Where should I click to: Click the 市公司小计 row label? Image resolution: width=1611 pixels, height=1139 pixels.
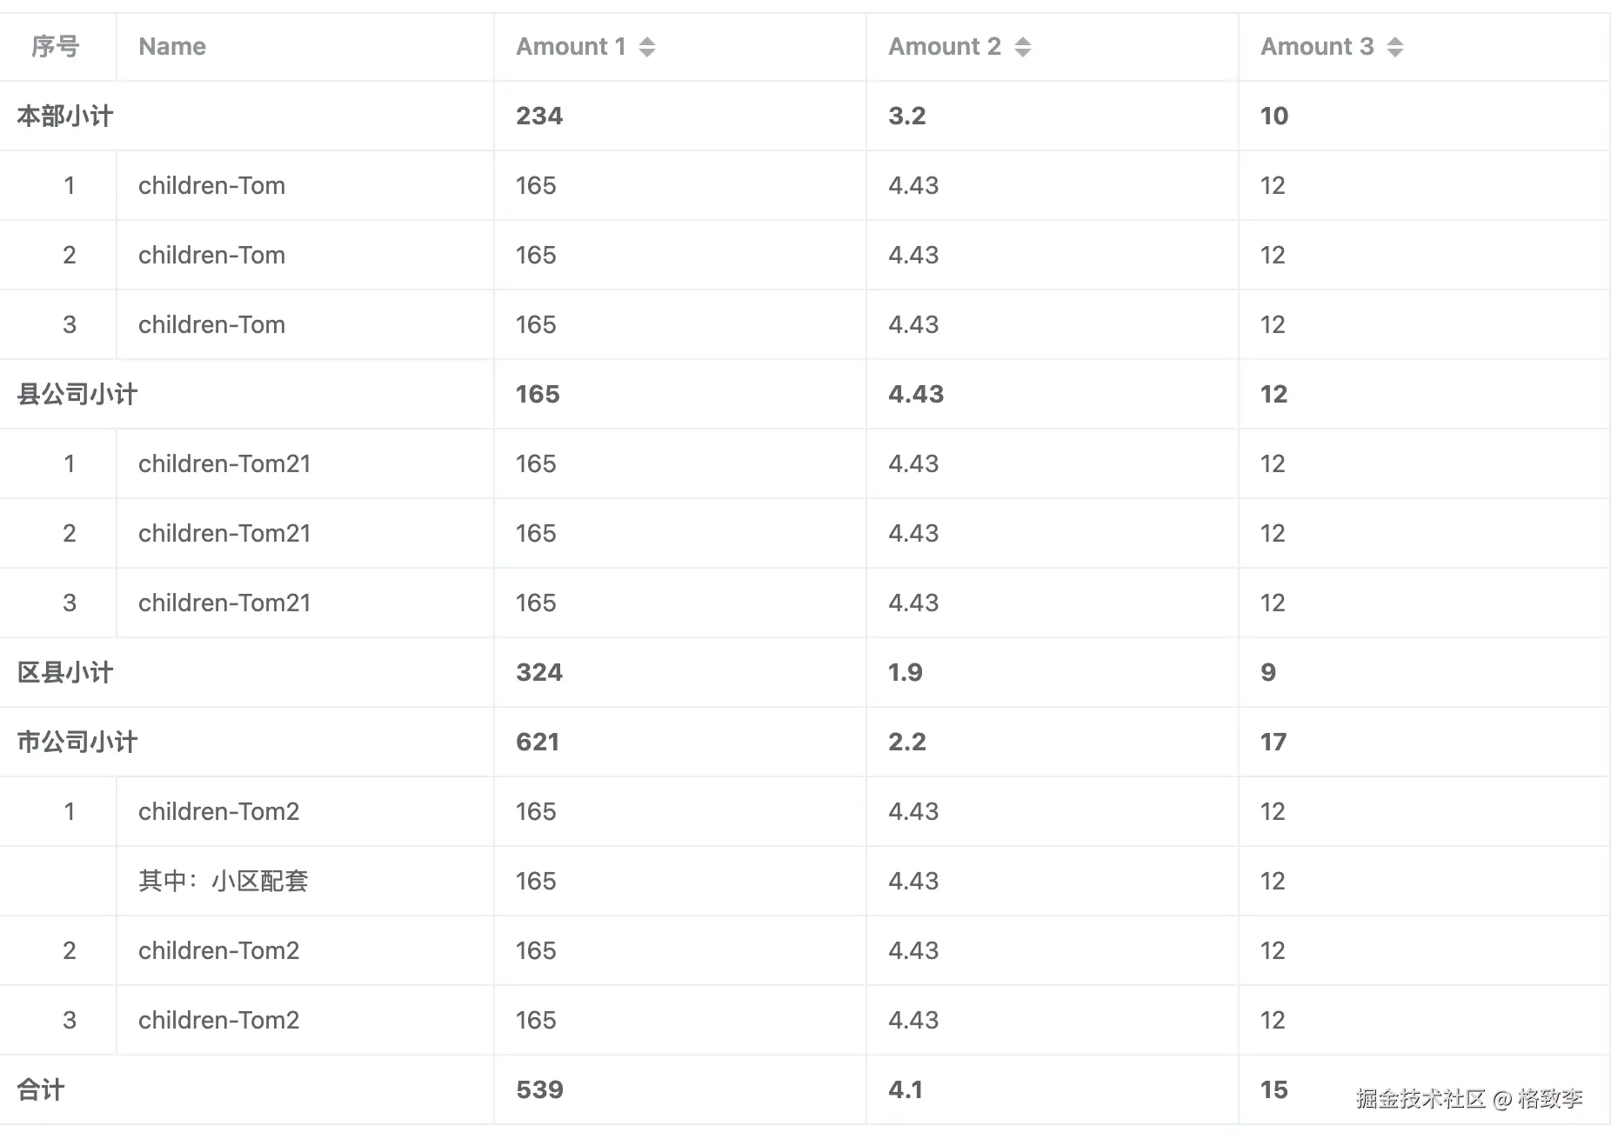(77, 743)
